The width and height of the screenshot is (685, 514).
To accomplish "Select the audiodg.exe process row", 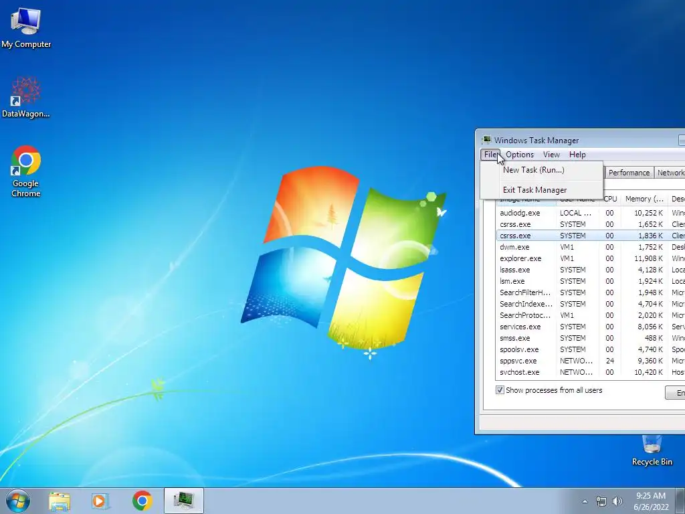I will (591, 213).
